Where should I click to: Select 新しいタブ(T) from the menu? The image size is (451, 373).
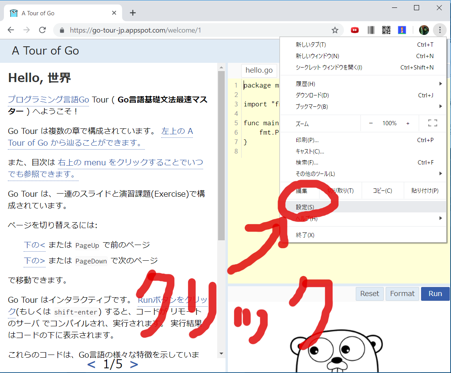point(363,44)
